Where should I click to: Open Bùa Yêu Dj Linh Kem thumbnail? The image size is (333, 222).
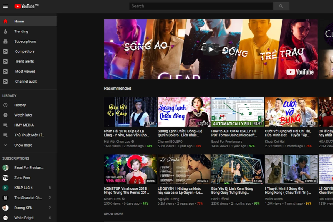tap(238, 169)
